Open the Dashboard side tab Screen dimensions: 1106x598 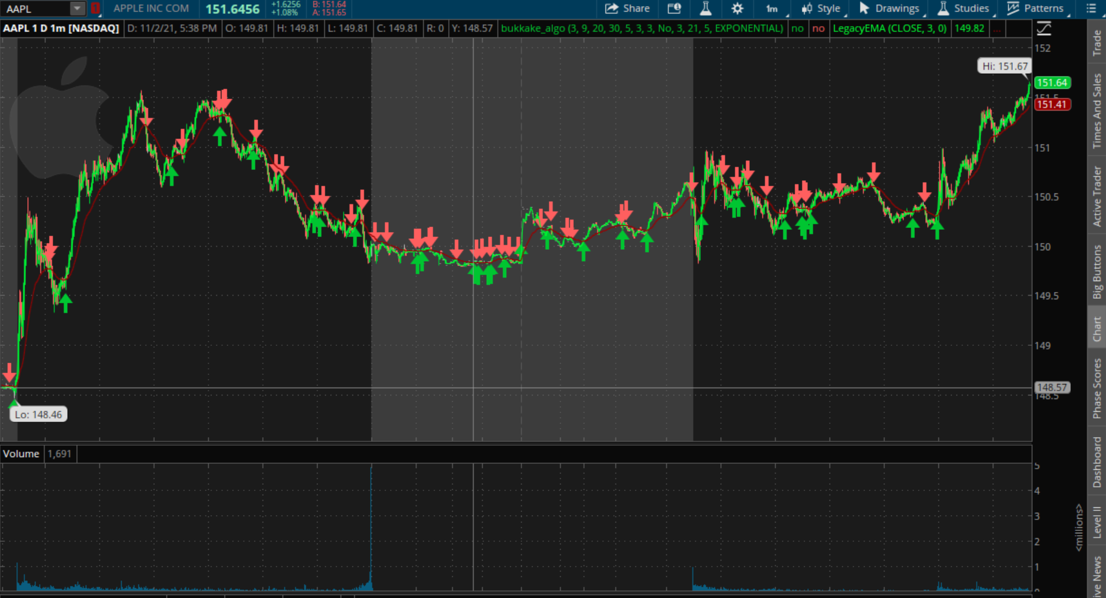(1097, 462)
